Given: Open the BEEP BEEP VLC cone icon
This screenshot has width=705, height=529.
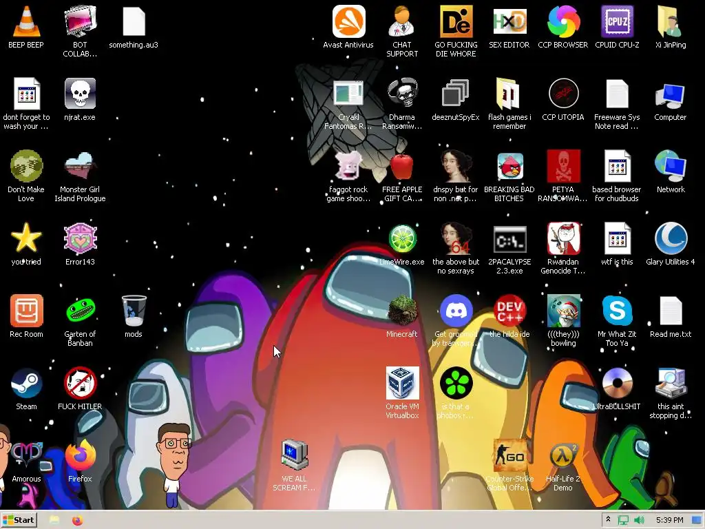Looking at the screenshot, I should (x=26, y=21).
